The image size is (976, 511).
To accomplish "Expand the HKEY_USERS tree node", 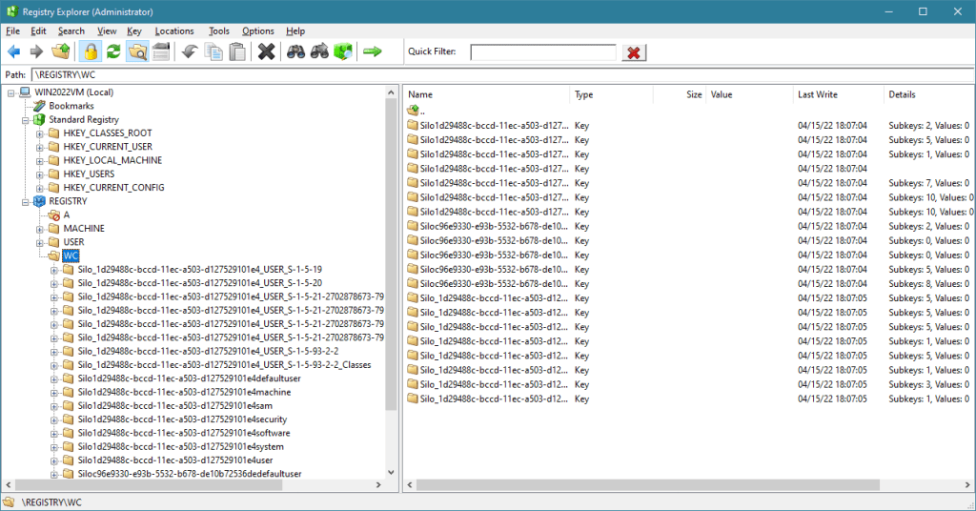I will pos(40,174).
